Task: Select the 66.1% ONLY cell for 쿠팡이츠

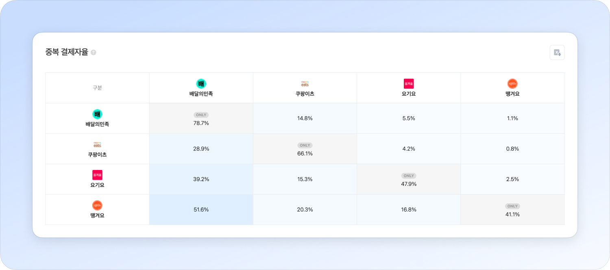Action: pos(305,149)
